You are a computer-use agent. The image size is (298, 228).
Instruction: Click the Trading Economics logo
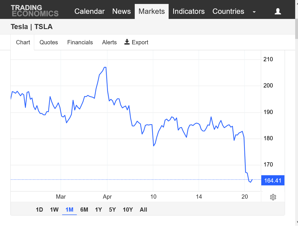34,11
